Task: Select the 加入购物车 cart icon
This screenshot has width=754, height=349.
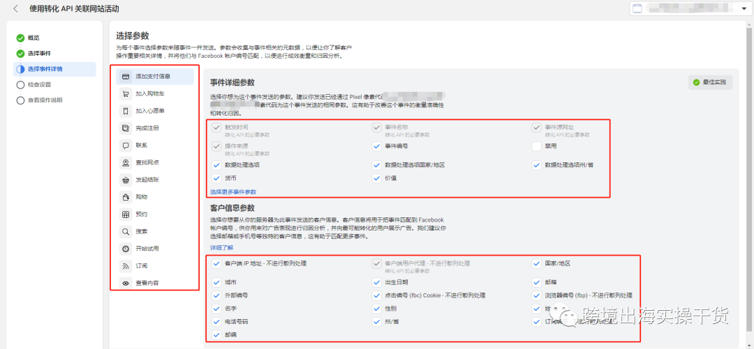Action: (126, 93)
